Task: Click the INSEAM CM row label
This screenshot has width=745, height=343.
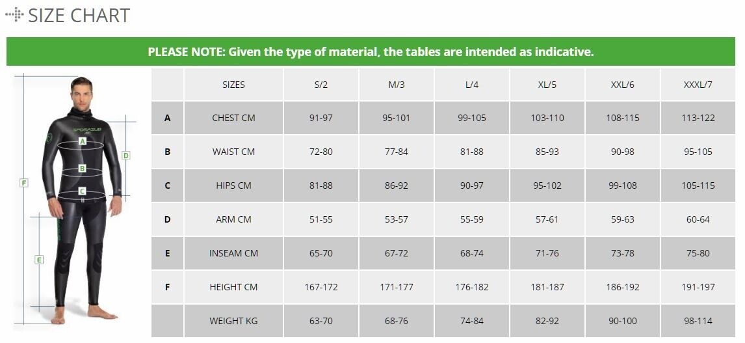Action: point(233,253)
